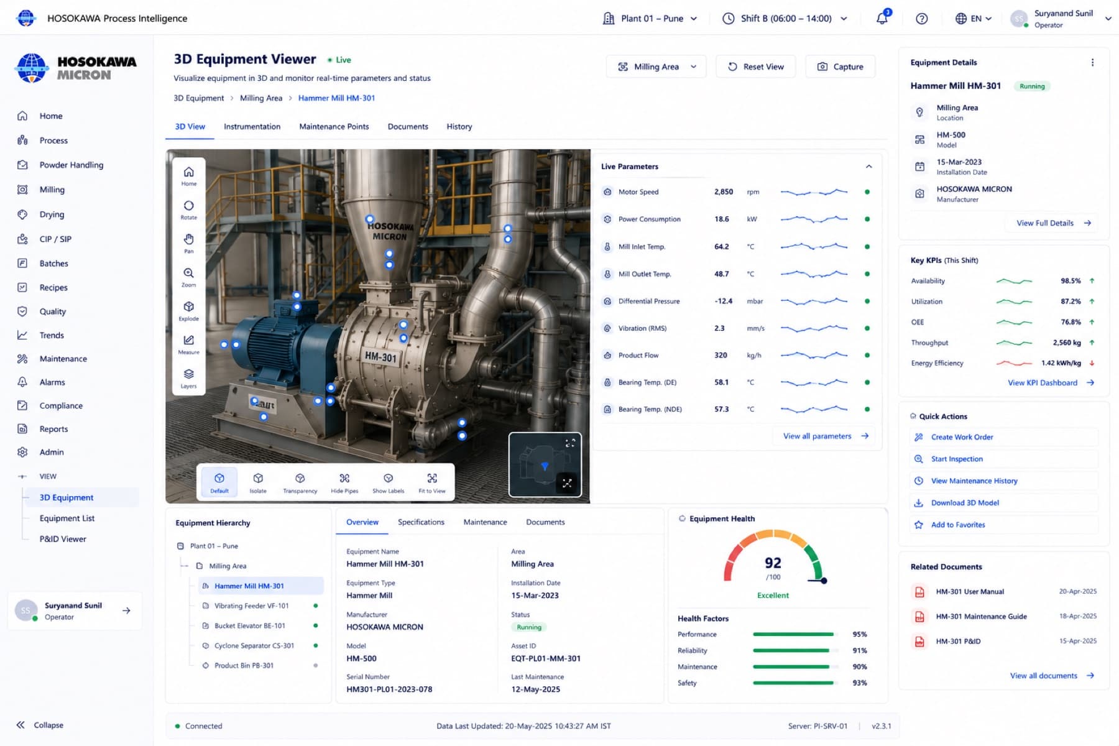Open the lower Documents tab
Screen dimensions: 1119x746
click(x=545, y=522)
